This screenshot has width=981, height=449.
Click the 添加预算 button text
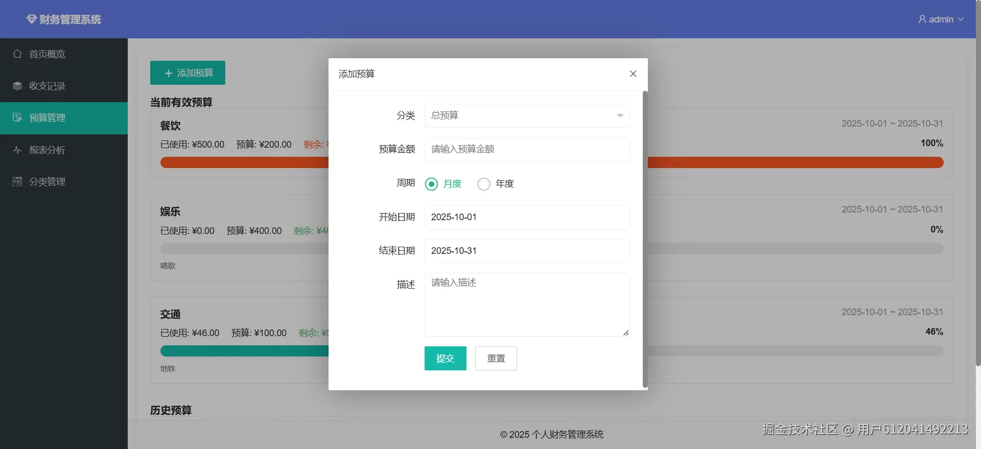[195, 73]
